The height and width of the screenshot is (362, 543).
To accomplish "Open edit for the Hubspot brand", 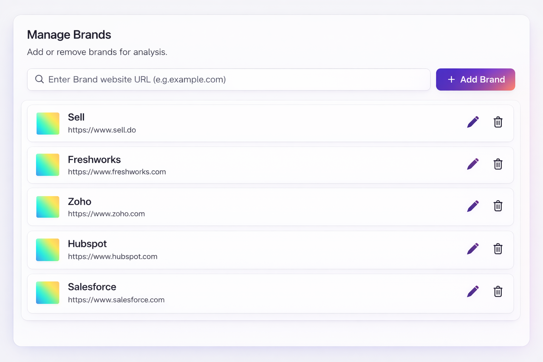I will point(473,249).
